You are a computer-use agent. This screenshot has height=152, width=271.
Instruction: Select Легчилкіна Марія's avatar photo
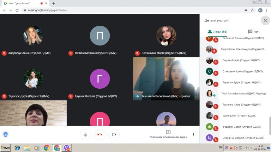[166, 36]
